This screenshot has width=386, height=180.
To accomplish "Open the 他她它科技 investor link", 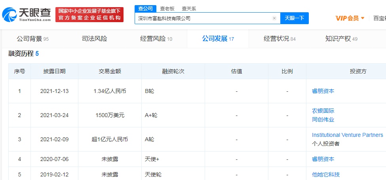I will tap(326, 175).
